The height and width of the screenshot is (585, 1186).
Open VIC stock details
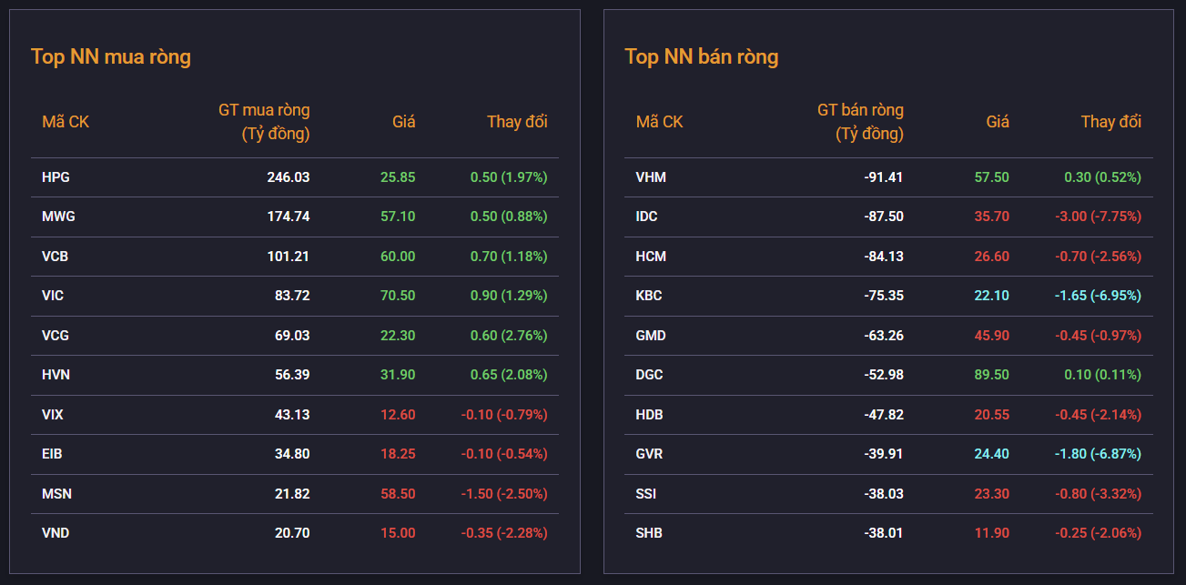click(x=53, y=296)
